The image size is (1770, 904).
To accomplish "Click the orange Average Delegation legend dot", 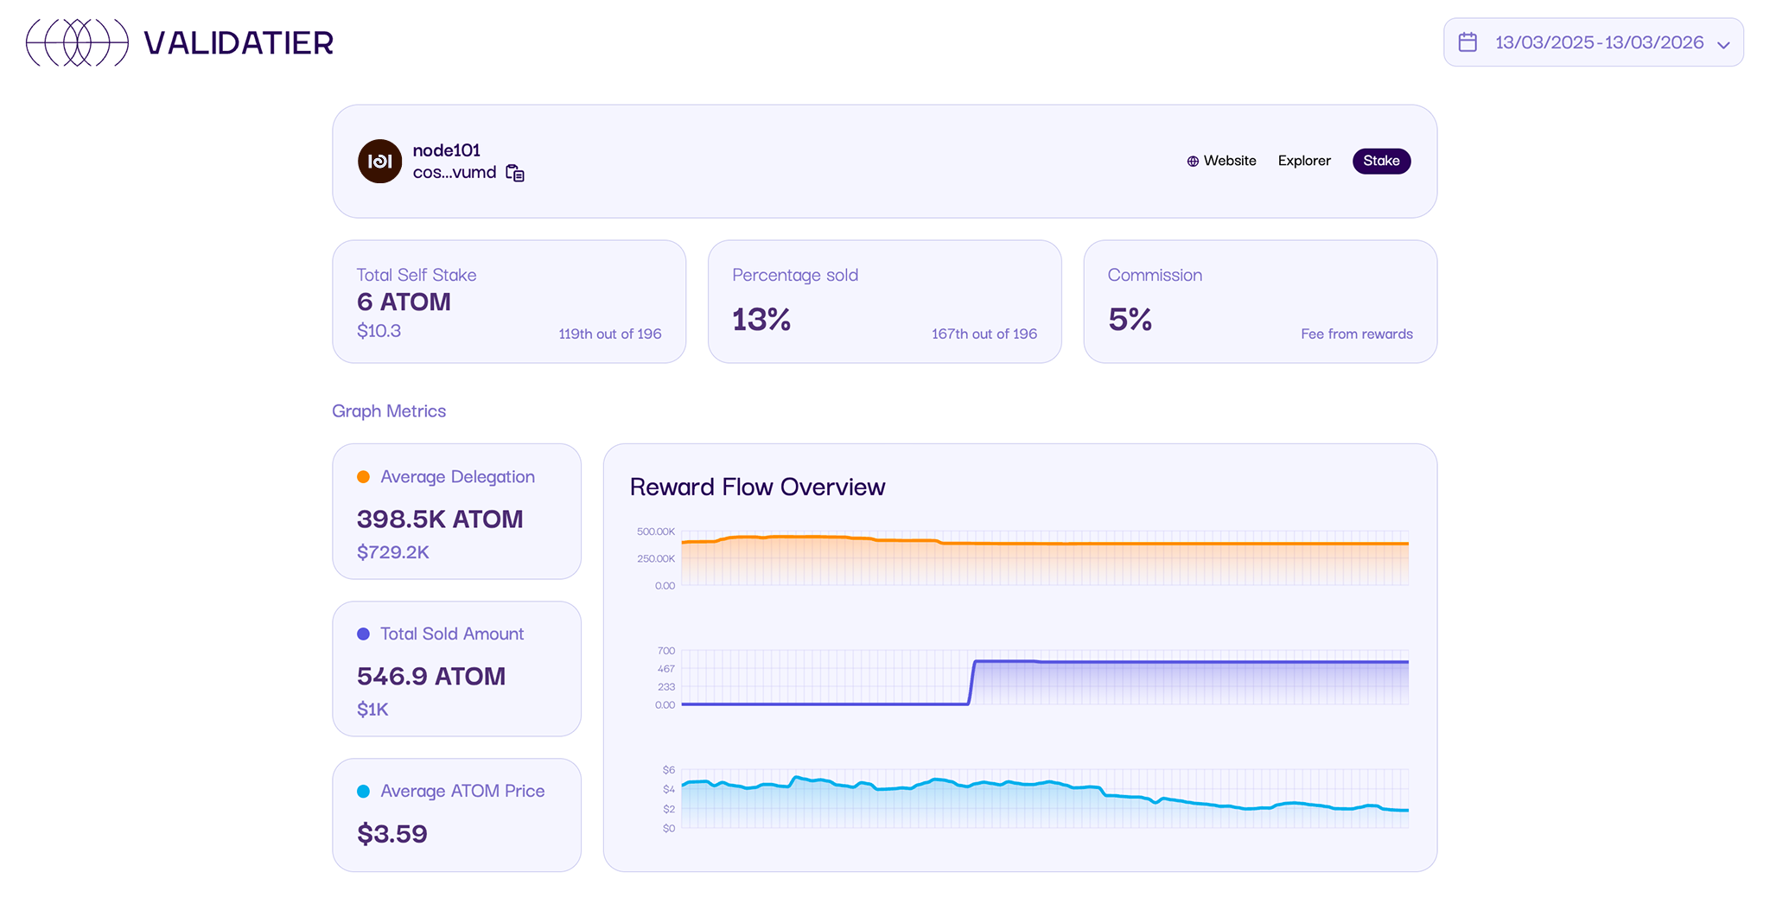I will pyautogui.click(x=364, y=476).
